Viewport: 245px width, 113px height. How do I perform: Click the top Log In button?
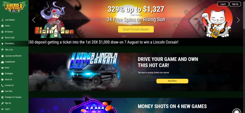click(x=223, y=4)
